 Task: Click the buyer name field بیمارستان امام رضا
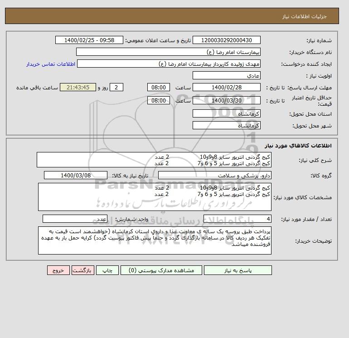(x=168, y=52)
